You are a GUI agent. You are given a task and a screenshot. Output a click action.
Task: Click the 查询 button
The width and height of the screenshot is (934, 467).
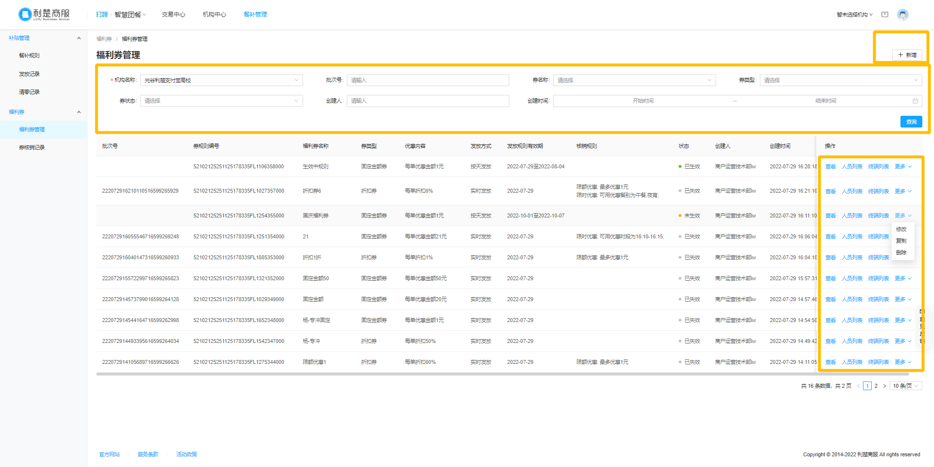pyautogui.click(x=911, y=122)
